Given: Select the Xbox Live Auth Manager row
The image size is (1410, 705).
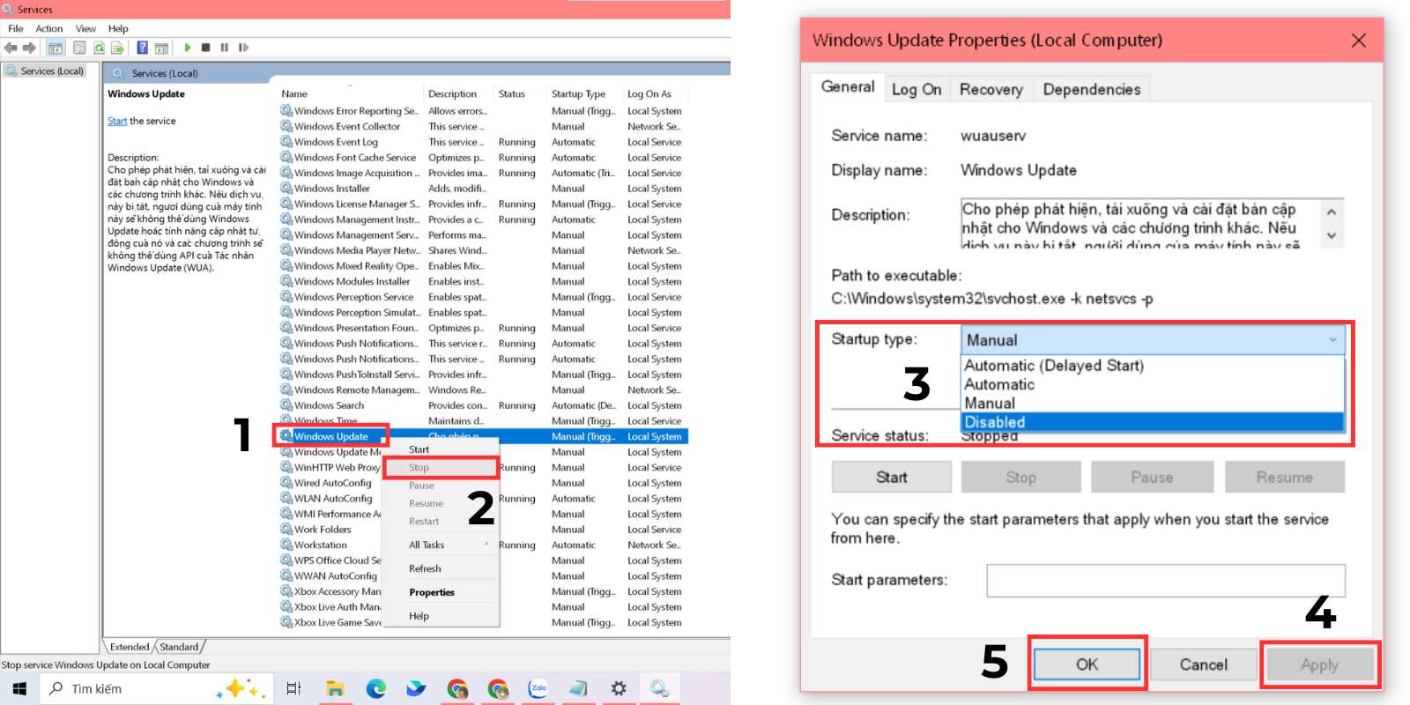Looking at the screenshot, I should coord(483,607).
